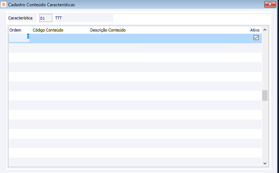The width and height of the screenshot is (279, 173).
Task: Click the Descrição Conteúdo cell in the first row
Action: tap(169, 38)
